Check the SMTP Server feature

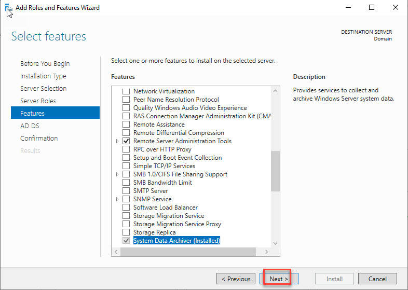(126, 191)
